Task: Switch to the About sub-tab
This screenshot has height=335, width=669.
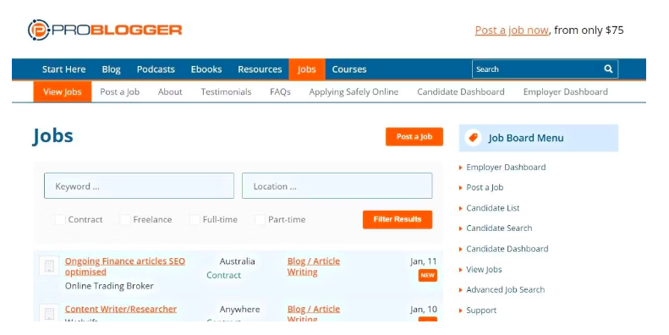Action: pos(170,91)
